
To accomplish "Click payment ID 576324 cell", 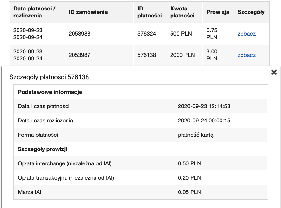I will 147,34.
